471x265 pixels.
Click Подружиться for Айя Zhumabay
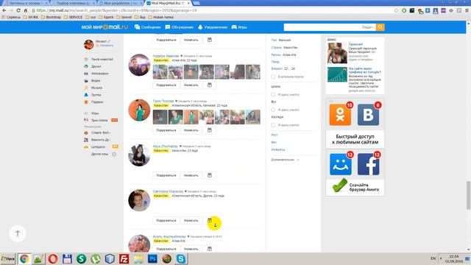(166, 175)
